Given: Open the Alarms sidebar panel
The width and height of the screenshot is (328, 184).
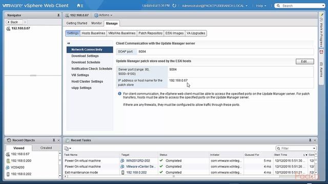Looking at the screenshot, I should (321, 66).
